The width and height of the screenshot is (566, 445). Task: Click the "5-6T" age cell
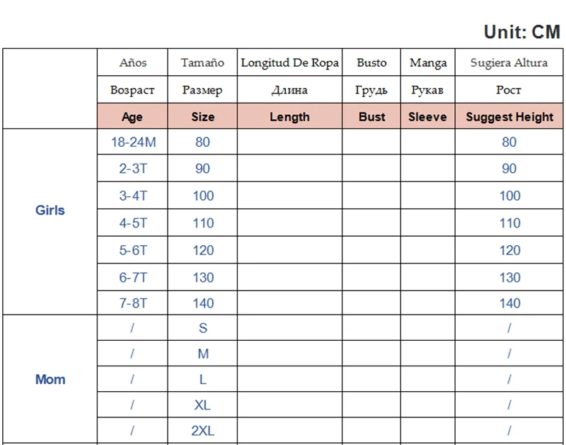[133, 250]
